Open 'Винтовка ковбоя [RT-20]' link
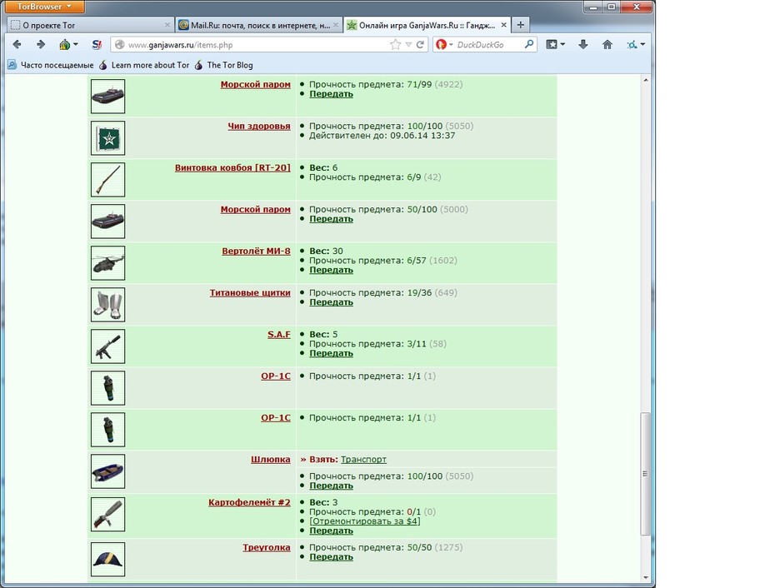The width and height of the screenshot is (775, 588). coord(232,167)
